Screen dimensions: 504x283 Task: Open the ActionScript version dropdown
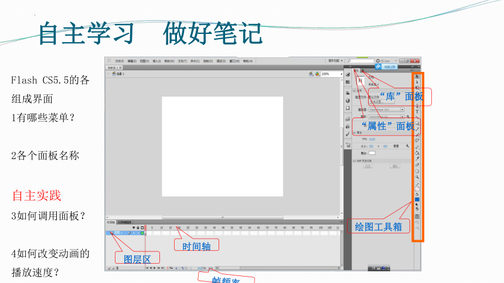point(386,117)
